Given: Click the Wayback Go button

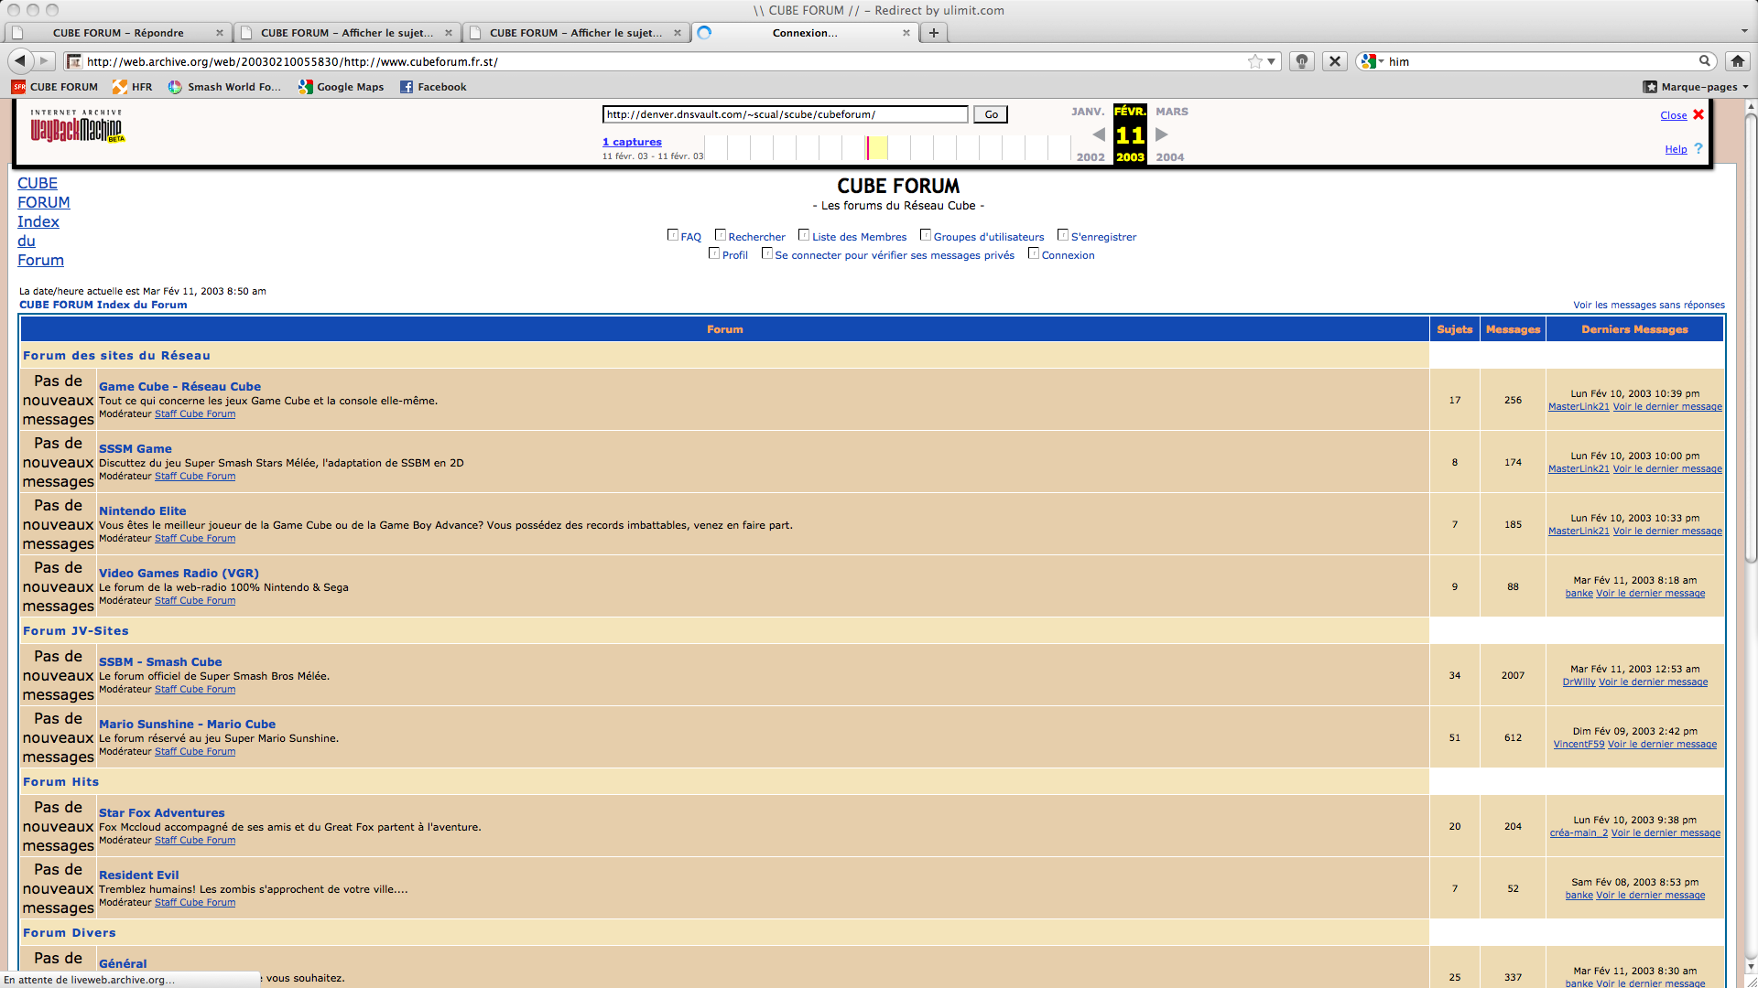Looking at the screenshot, I should pos(991,114).
